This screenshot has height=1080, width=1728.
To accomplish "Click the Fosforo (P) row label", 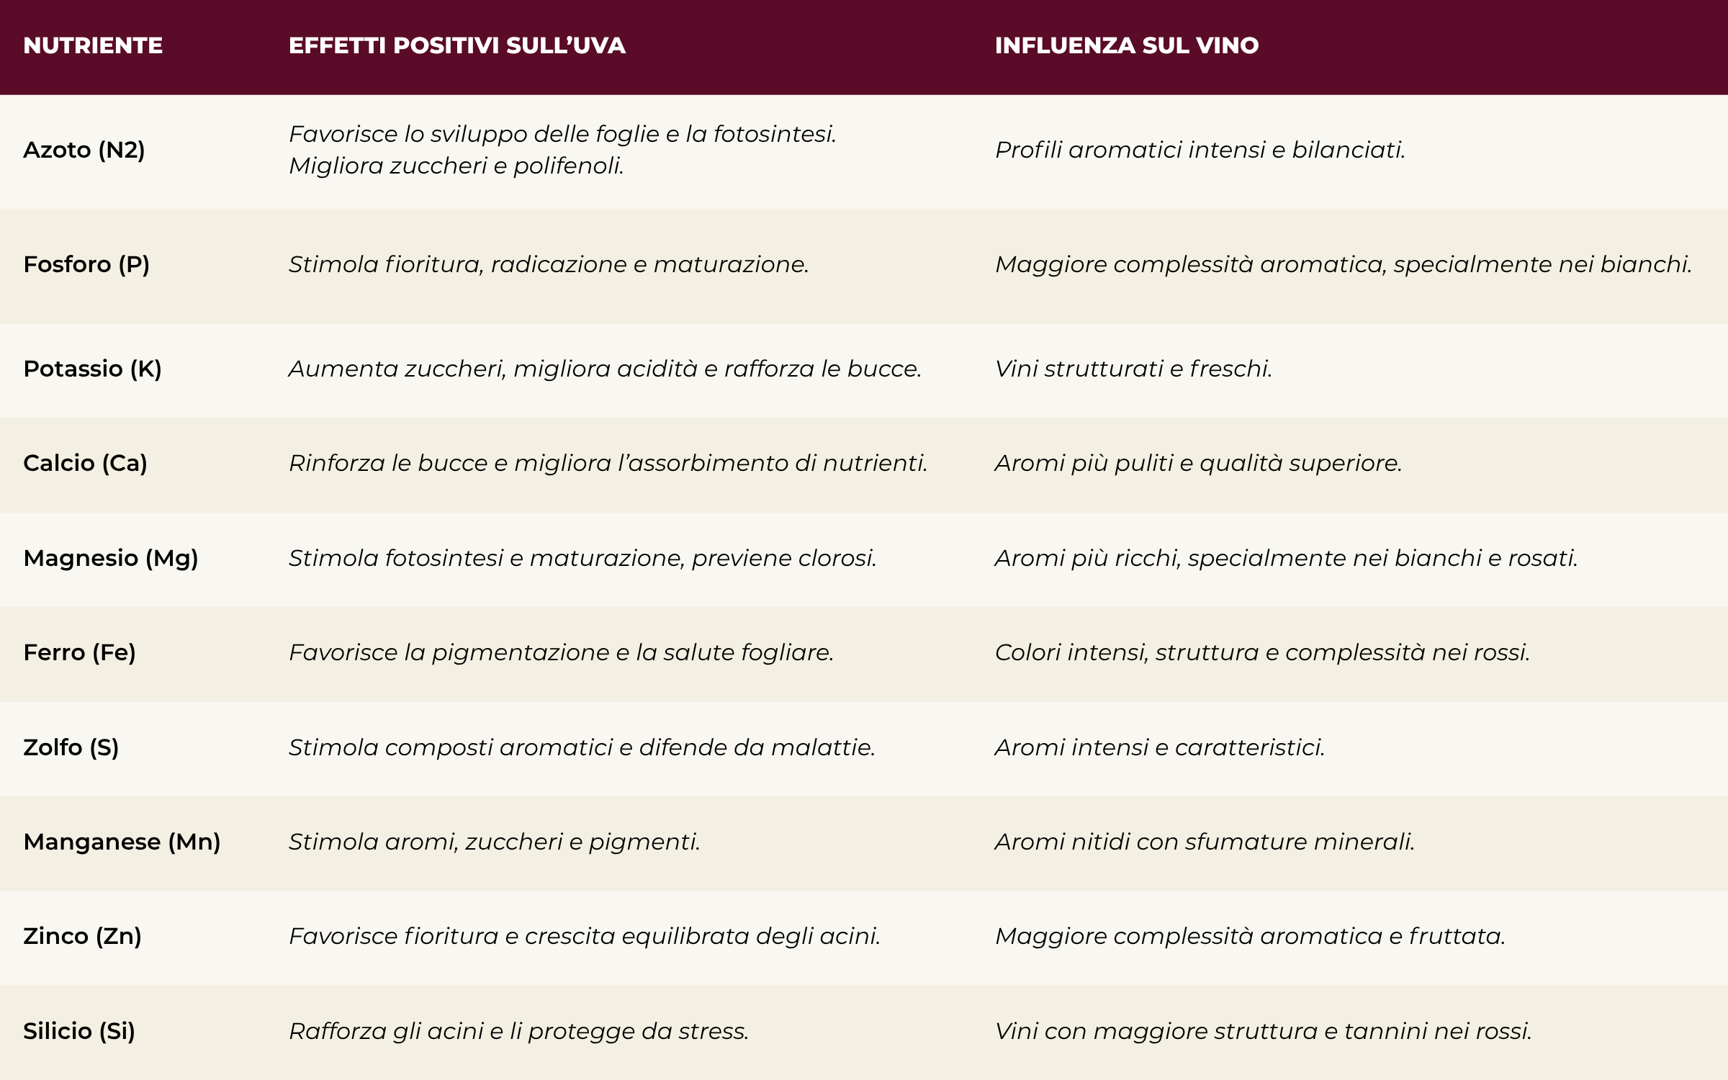I will [86, 264].
